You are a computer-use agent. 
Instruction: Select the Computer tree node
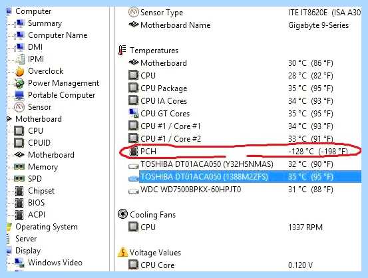33,11
